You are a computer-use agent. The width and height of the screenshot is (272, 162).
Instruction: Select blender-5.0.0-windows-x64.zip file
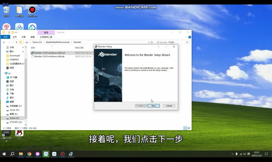(x=49, y=57)
